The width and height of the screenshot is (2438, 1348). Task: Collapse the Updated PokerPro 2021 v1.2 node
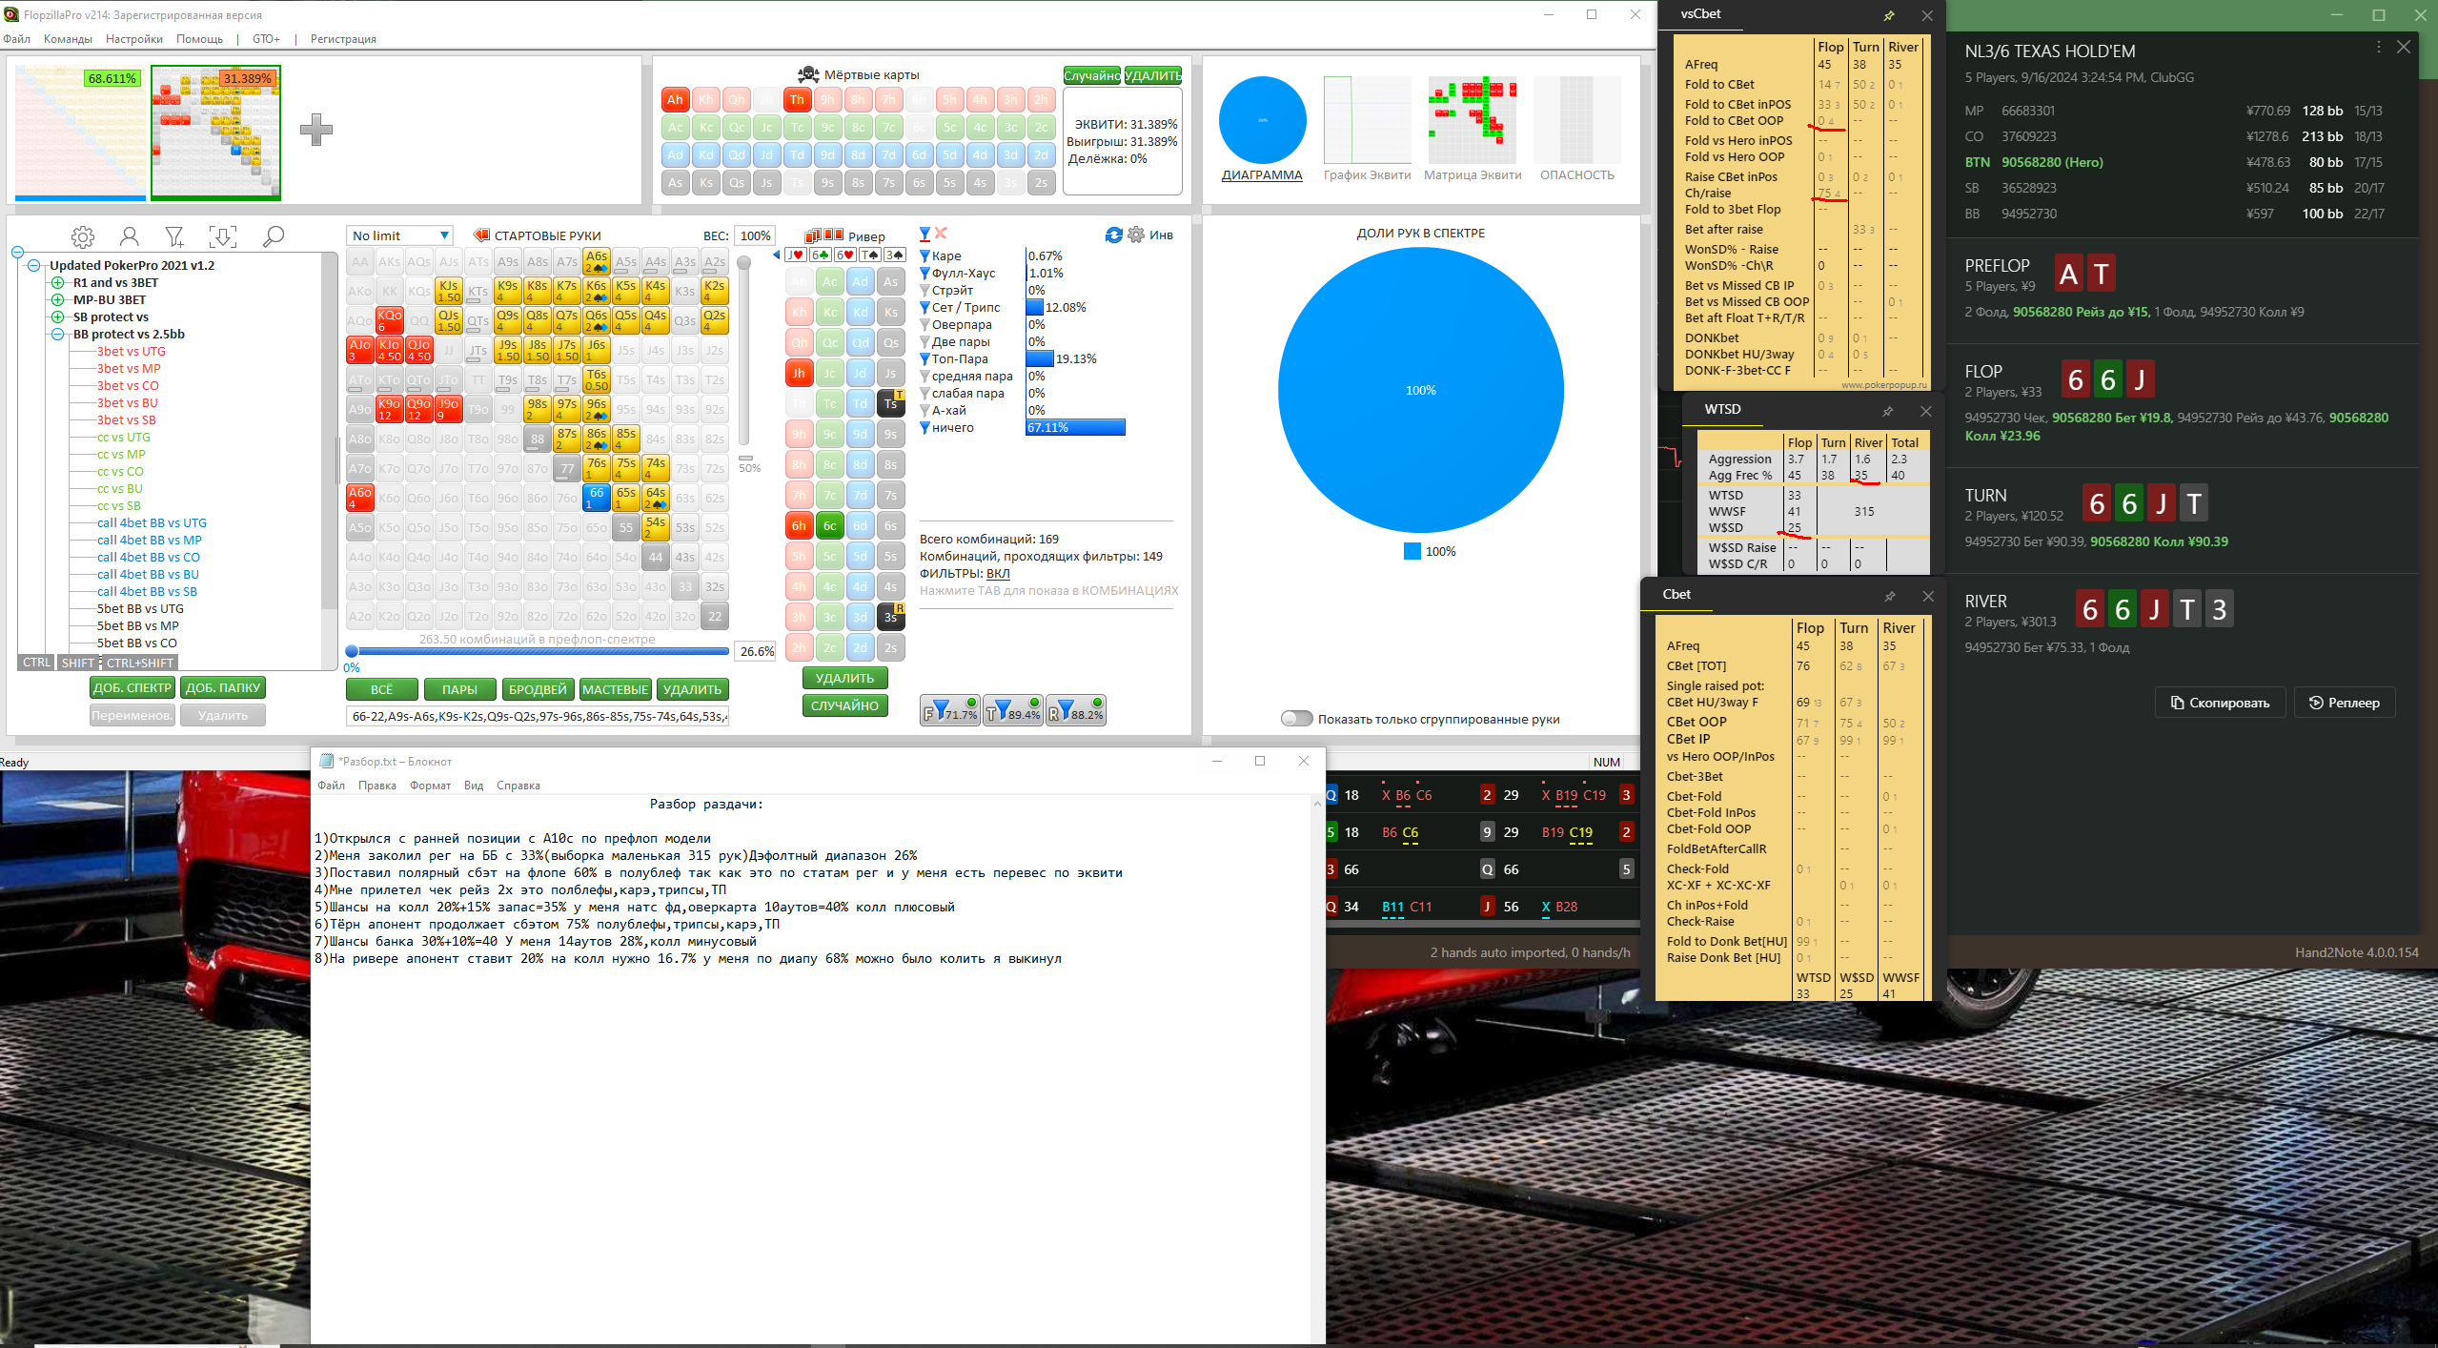[34, 265]
